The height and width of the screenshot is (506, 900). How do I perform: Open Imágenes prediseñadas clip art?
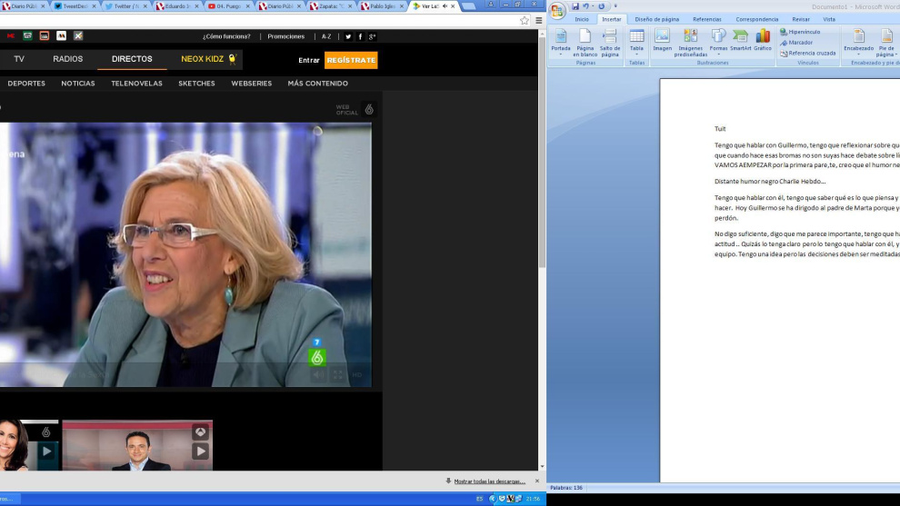click(690, 42)
